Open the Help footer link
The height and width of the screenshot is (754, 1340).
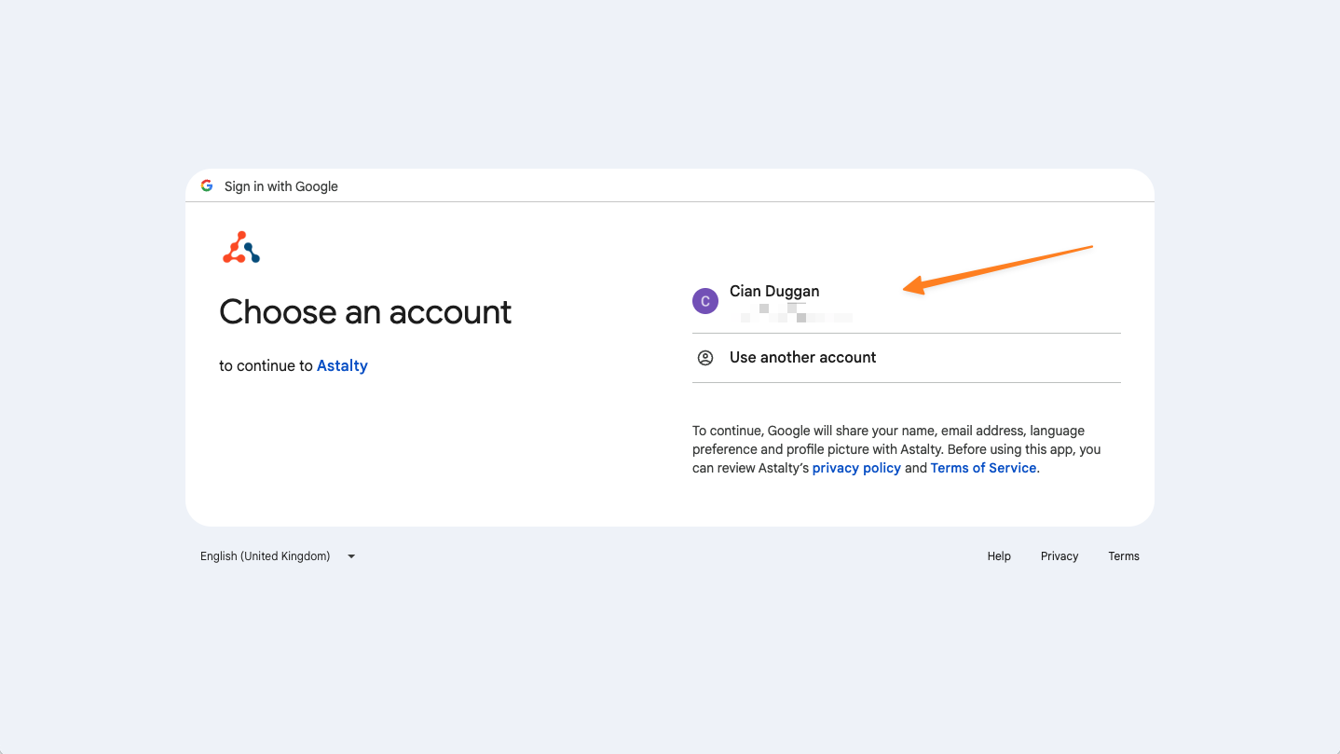pos(999,556)
